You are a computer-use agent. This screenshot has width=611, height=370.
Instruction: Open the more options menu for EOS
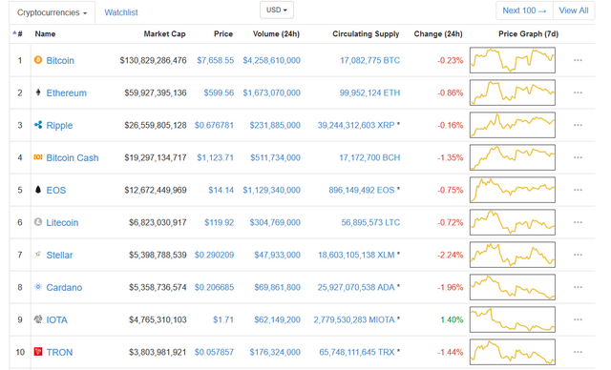pyautogui.click(x=578, y=190)
